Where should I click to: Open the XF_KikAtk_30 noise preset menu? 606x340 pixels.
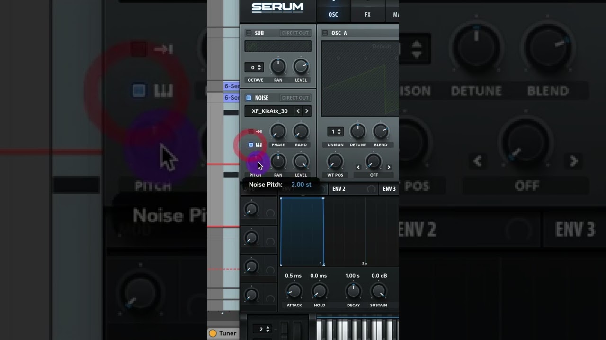coord(269,111)
